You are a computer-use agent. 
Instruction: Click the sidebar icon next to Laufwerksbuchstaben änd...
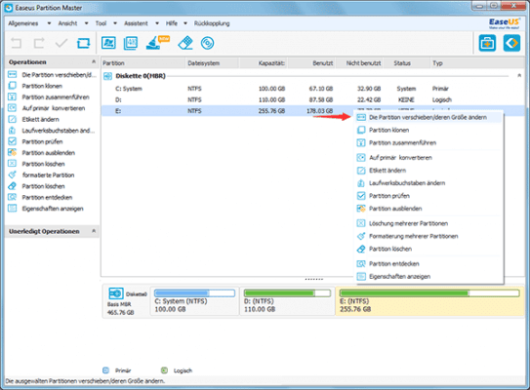[x=12, y=131]
